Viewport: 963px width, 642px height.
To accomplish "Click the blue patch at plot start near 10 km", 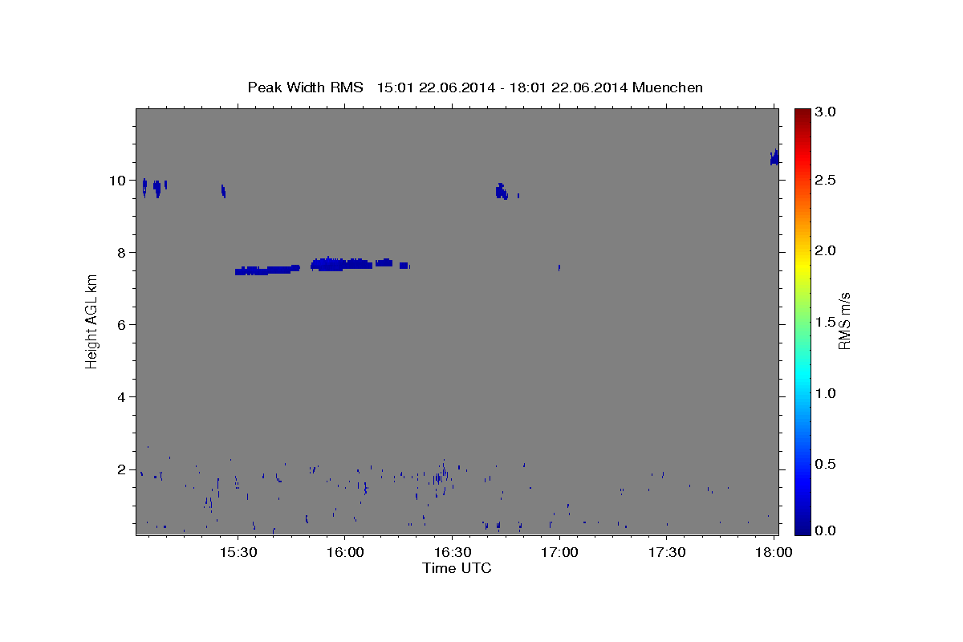I will tap(144, 187).
